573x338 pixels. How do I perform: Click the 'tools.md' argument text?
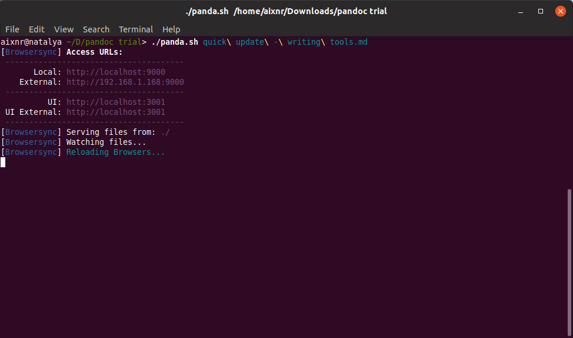349,42
